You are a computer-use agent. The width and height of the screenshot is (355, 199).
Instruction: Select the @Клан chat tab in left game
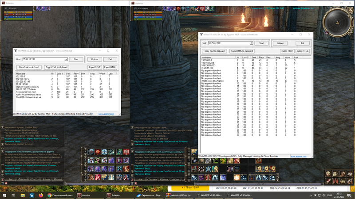pyautogui.click(x=46, y=180)
